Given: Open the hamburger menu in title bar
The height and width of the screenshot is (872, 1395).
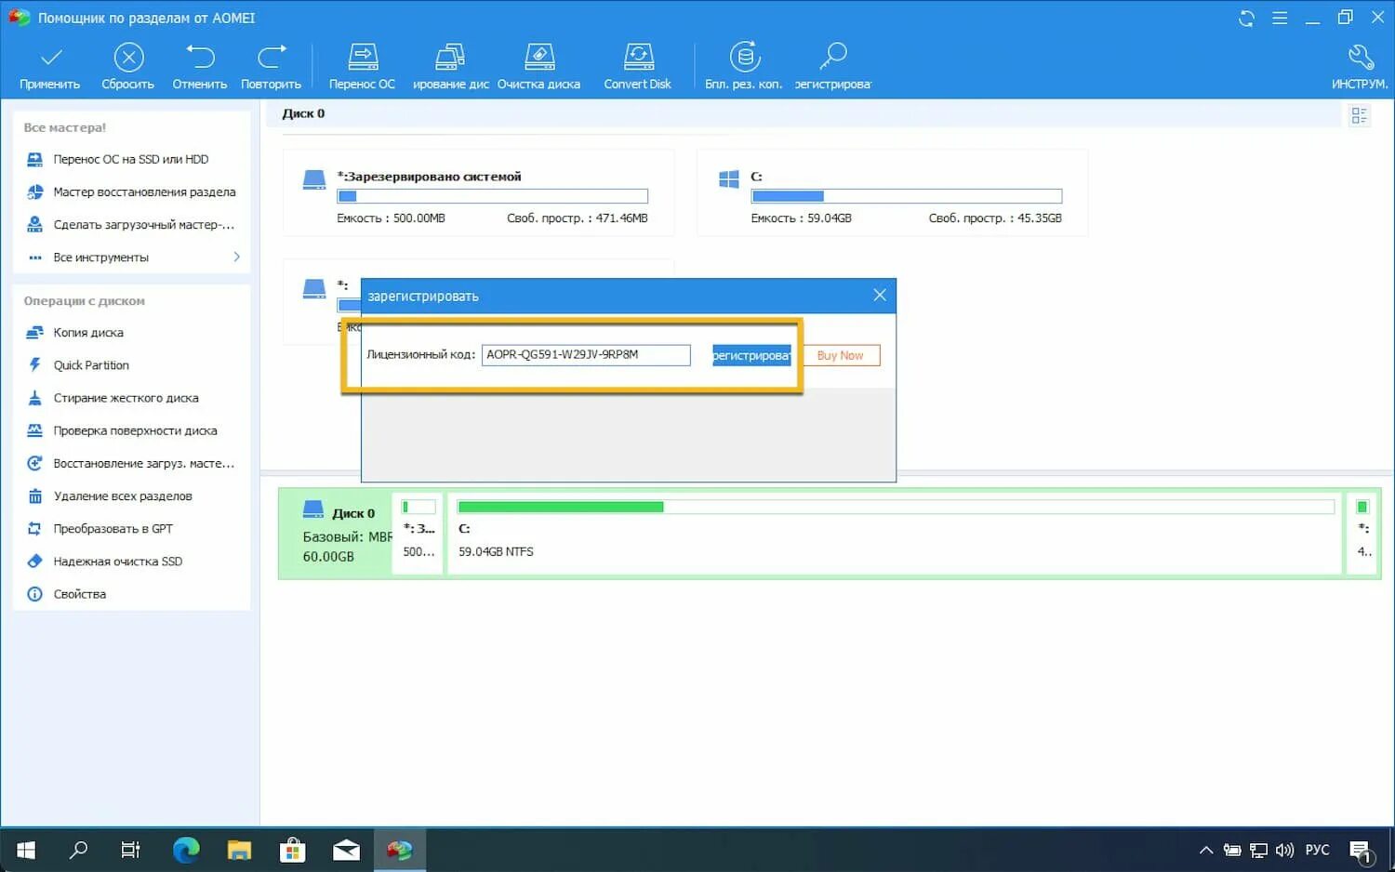Looking at the screenshot, I should [1281, 18].
